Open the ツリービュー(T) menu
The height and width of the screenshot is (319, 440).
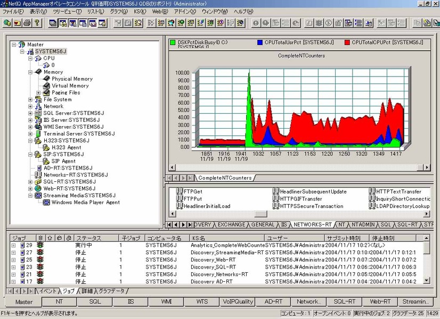pos(67,12)
